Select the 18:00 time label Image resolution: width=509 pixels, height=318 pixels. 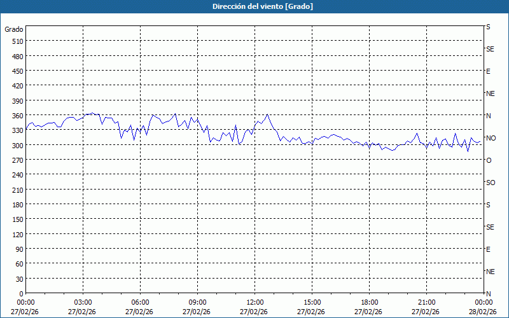(x=369, y=302)
